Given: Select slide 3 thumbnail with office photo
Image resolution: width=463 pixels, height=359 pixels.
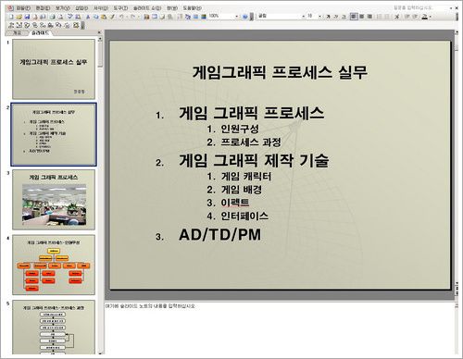Looking at the screenshot, I should pos(54,200).
